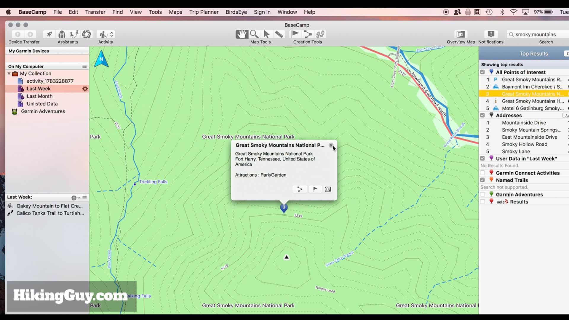
Task: Open the Activity profile selector
Action: point(106,34)
